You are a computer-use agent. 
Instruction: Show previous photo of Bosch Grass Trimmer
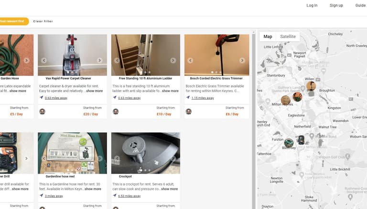(x=190, y=60)
